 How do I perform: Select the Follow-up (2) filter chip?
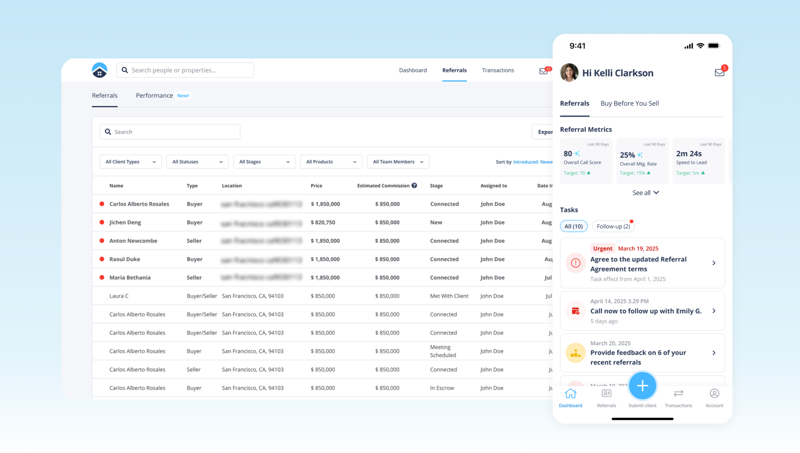click(x=613, y=226)
